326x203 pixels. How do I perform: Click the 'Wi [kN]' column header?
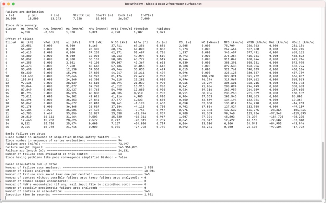(27, 42)
